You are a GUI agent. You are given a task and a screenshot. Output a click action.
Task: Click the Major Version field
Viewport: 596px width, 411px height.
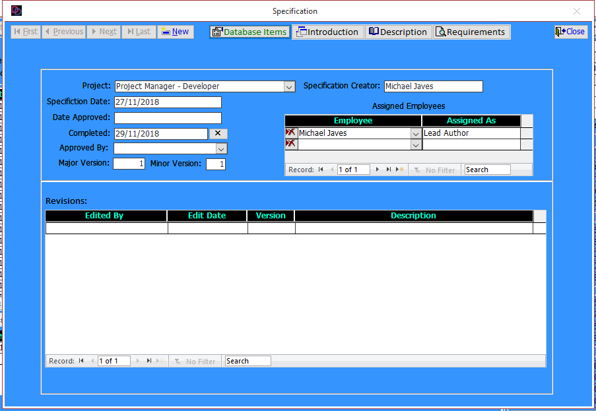tap(129, 164)
